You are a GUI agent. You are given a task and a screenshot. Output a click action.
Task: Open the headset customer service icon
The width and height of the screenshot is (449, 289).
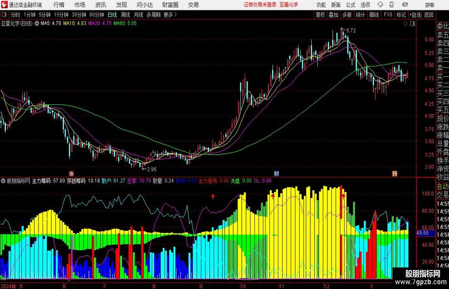pyautogui.click(x=380, y=5)
